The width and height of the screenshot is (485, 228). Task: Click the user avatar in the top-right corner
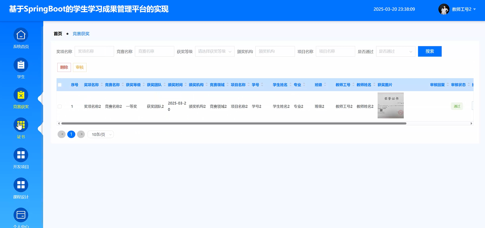pos(444,9)
